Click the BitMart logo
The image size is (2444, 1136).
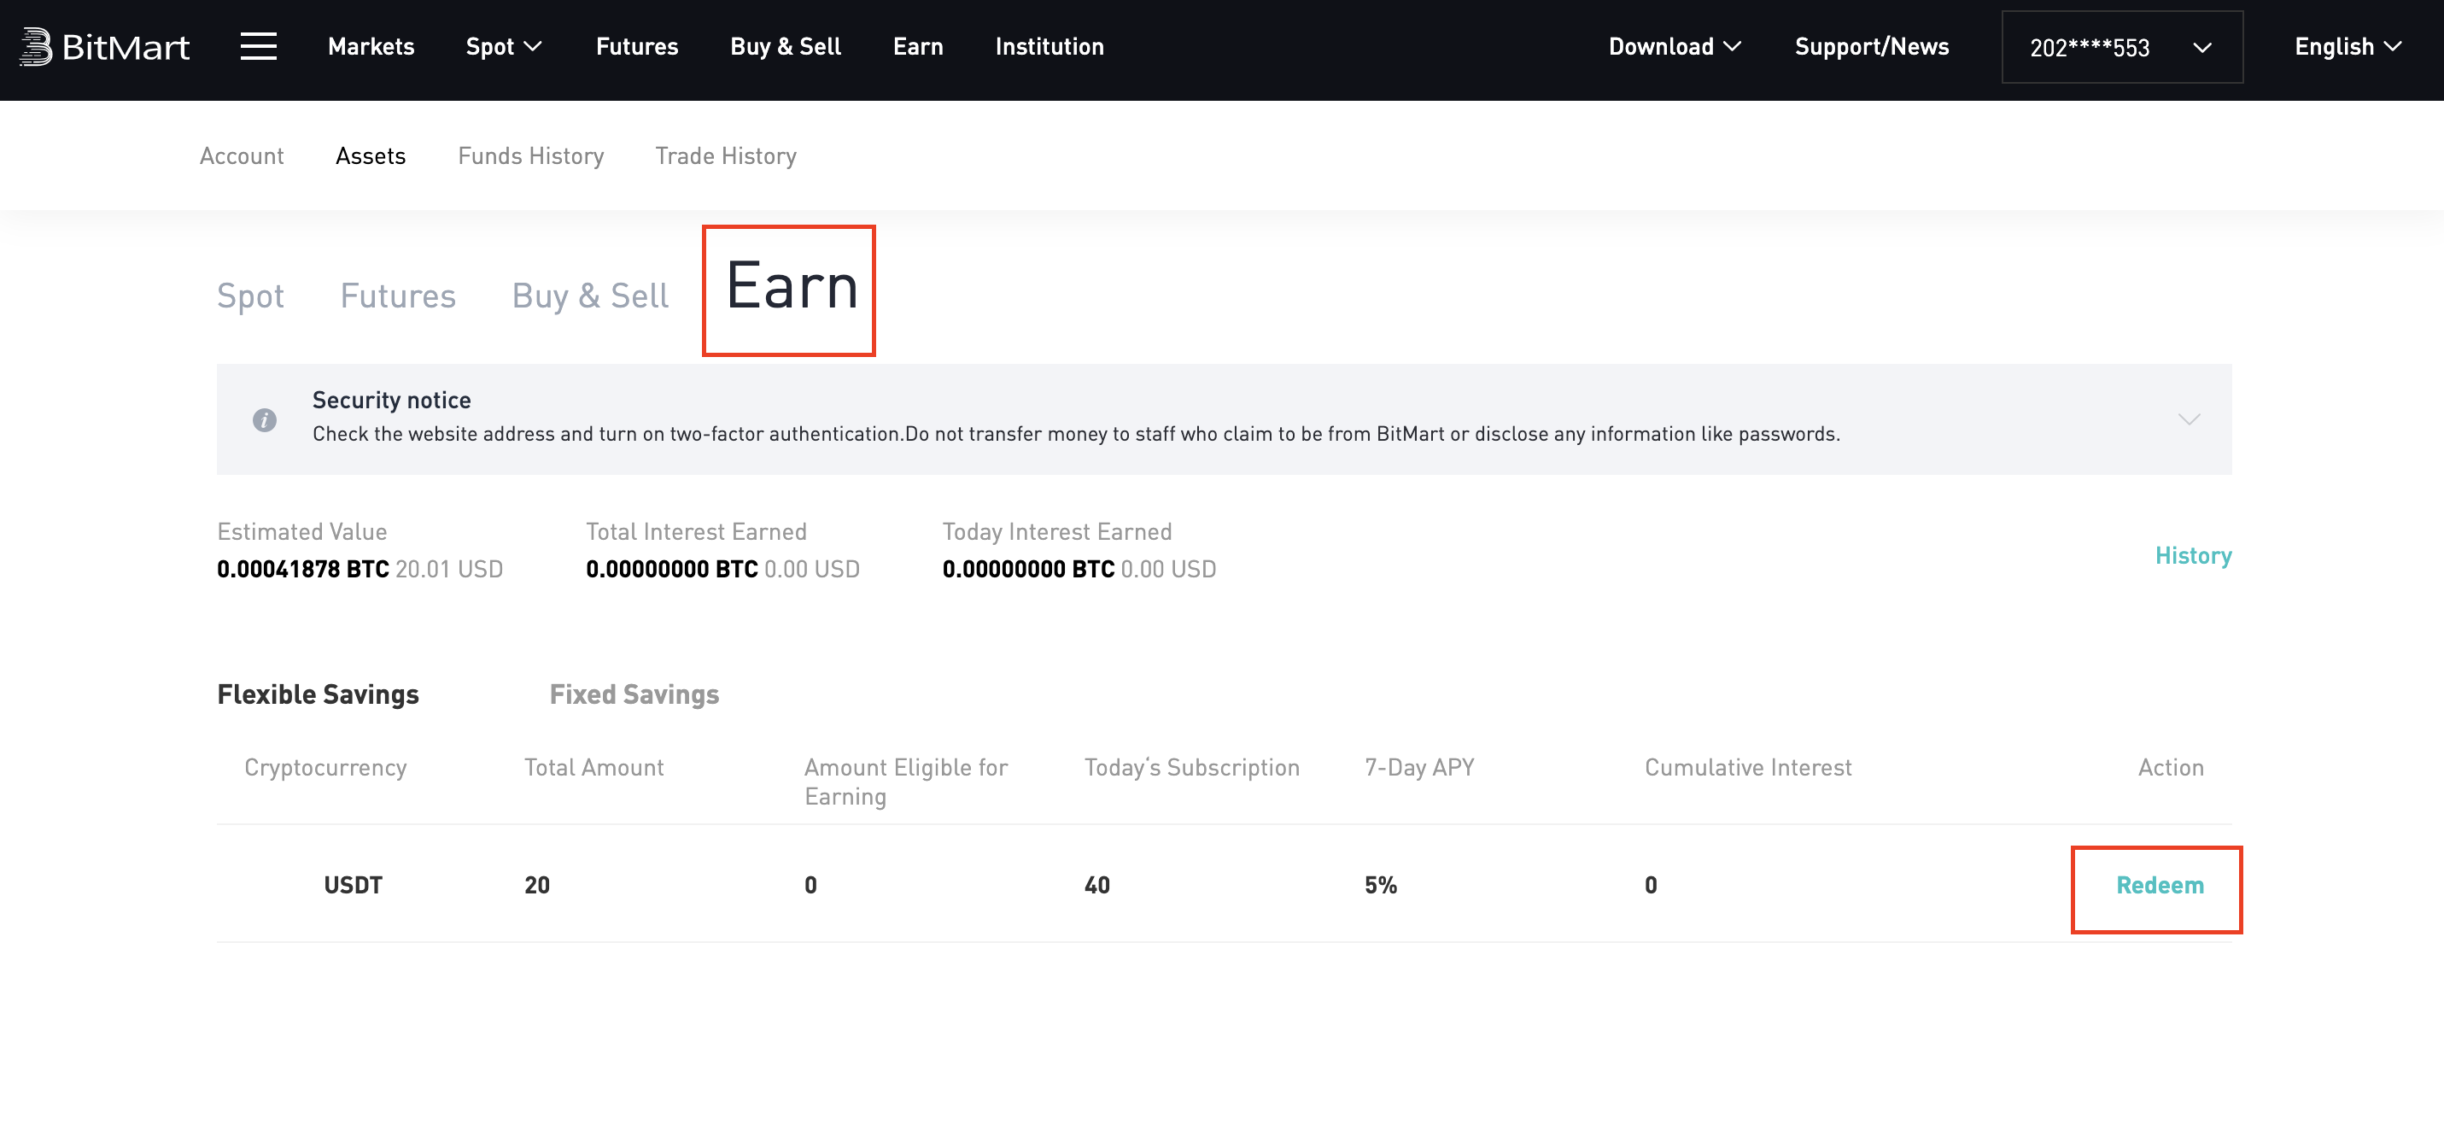point(104,46)
